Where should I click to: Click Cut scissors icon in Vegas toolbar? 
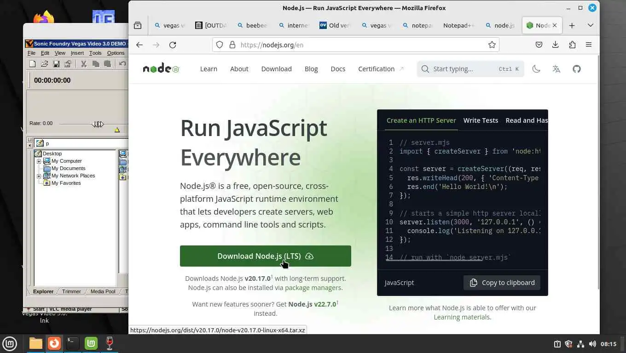pos(84,64)
